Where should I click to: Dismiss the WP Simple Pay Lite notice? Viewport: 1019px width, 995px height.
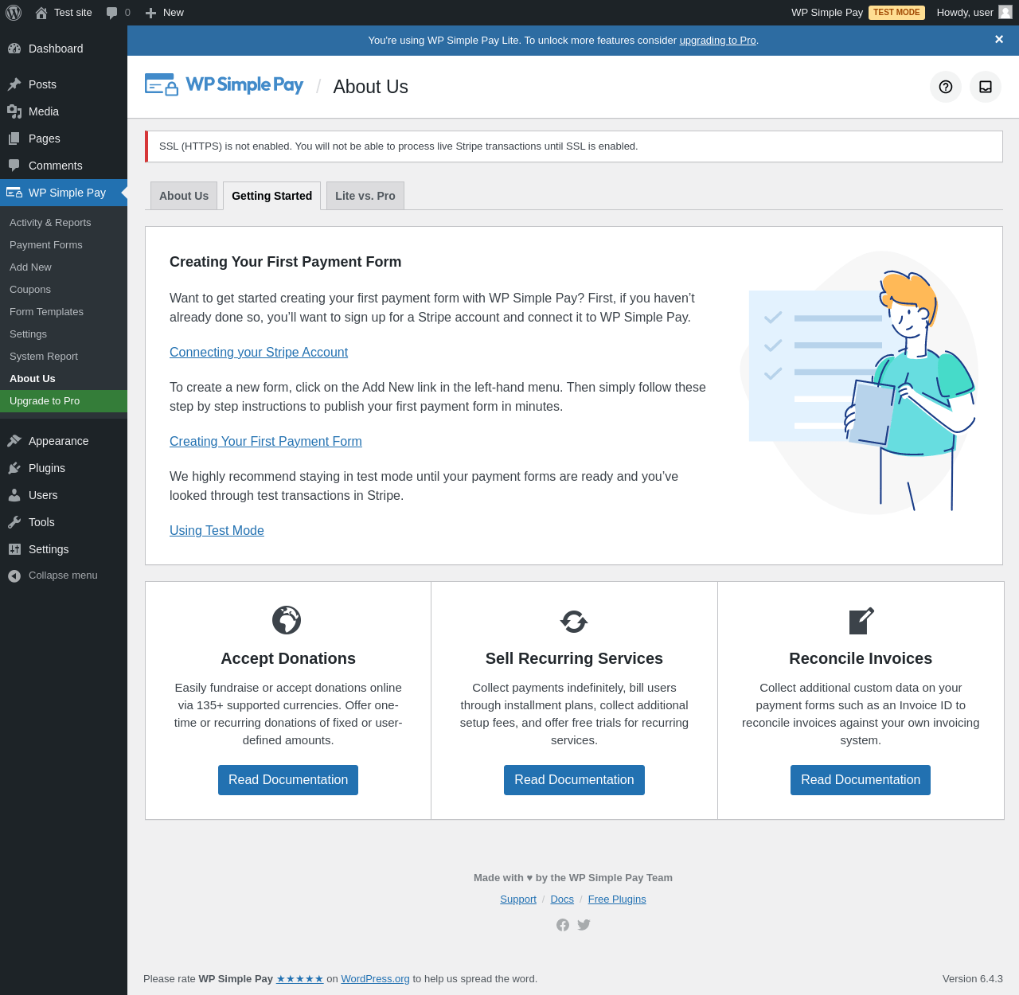pos(999,40)
